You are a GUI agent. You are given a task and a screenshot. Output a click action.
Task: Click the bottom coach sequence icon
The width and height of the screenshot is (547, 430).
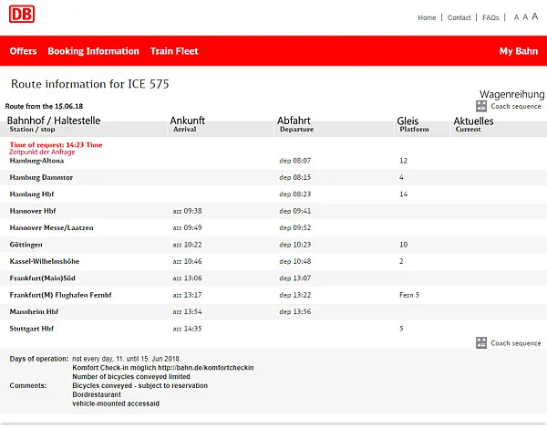coord(481,343)
